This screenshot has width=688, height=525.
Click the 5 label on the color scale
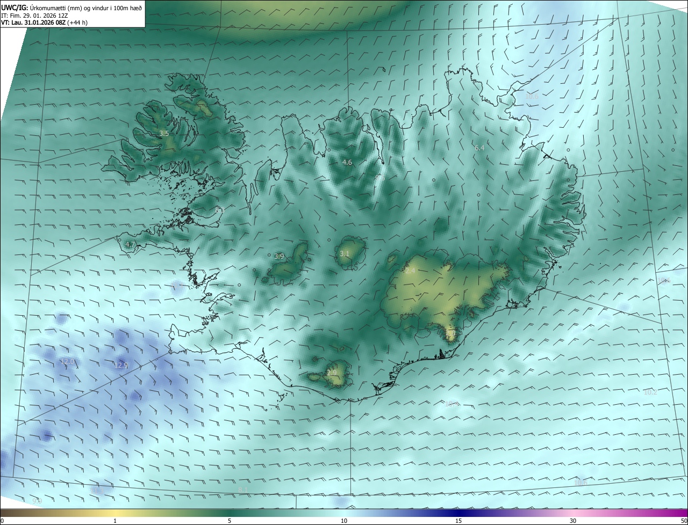230,521
